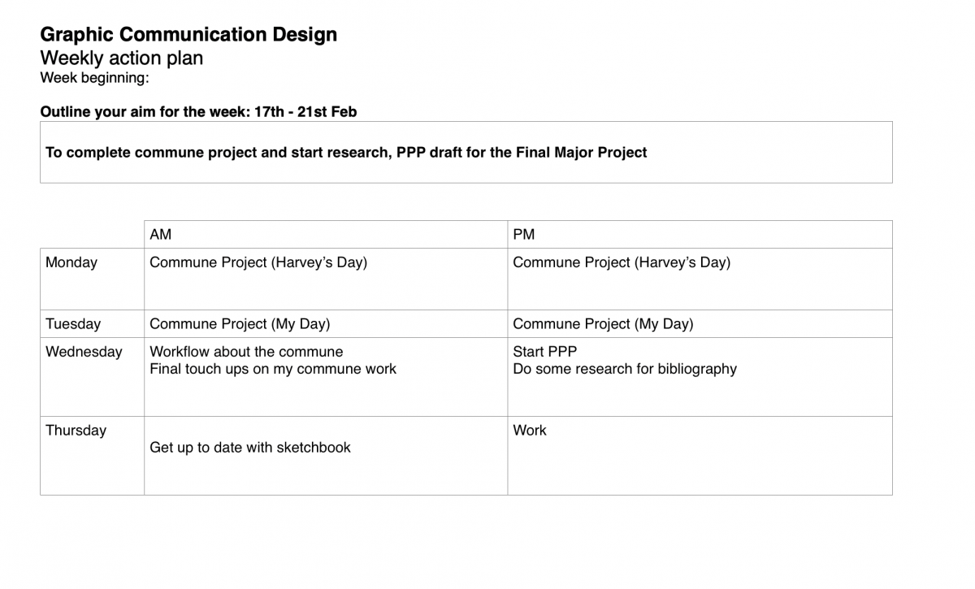Click the Wednesday row label
Screen dimensions: 975x589
(x=84, y=352)
